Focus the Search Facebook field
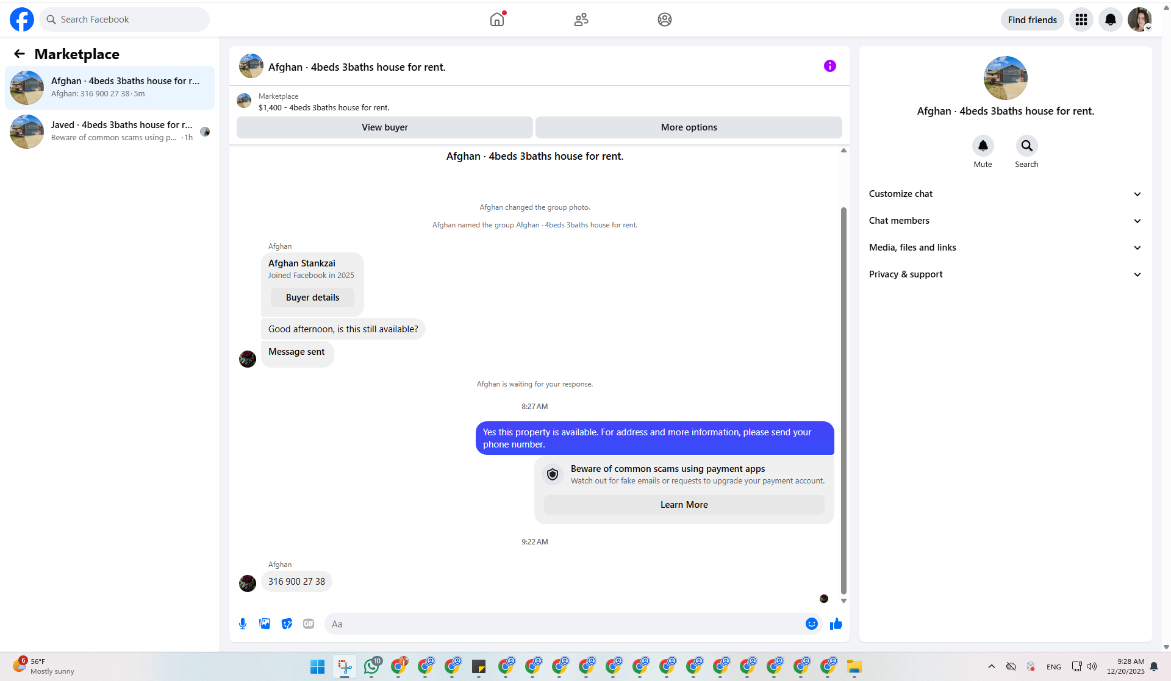 [124, 20]
